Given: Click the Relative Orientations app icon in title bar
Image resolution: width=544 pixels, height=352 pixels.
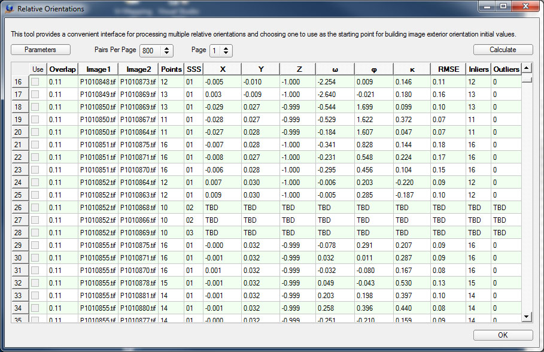Looking at the screenshot, I should [x=10, y=8].
